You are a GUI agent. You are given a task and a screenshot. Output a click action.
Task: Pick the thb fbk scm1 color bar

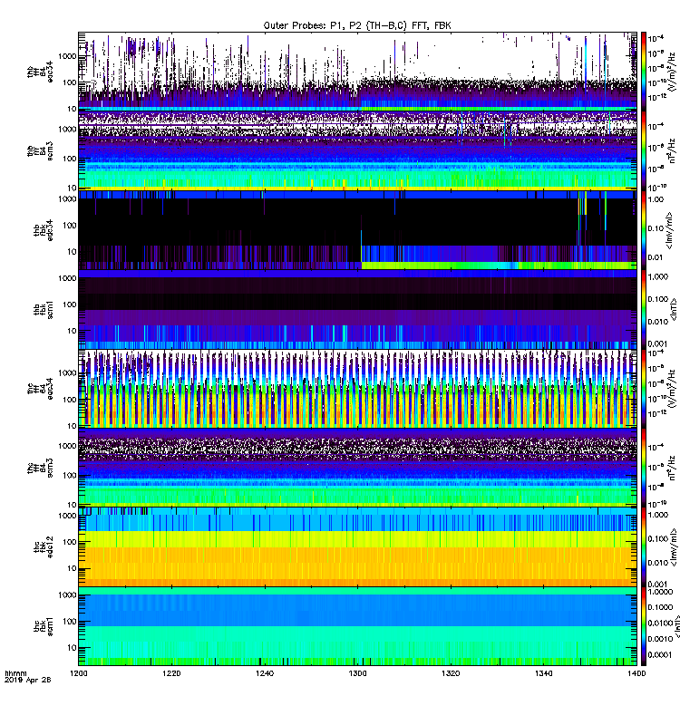click(x=643, y=309)
